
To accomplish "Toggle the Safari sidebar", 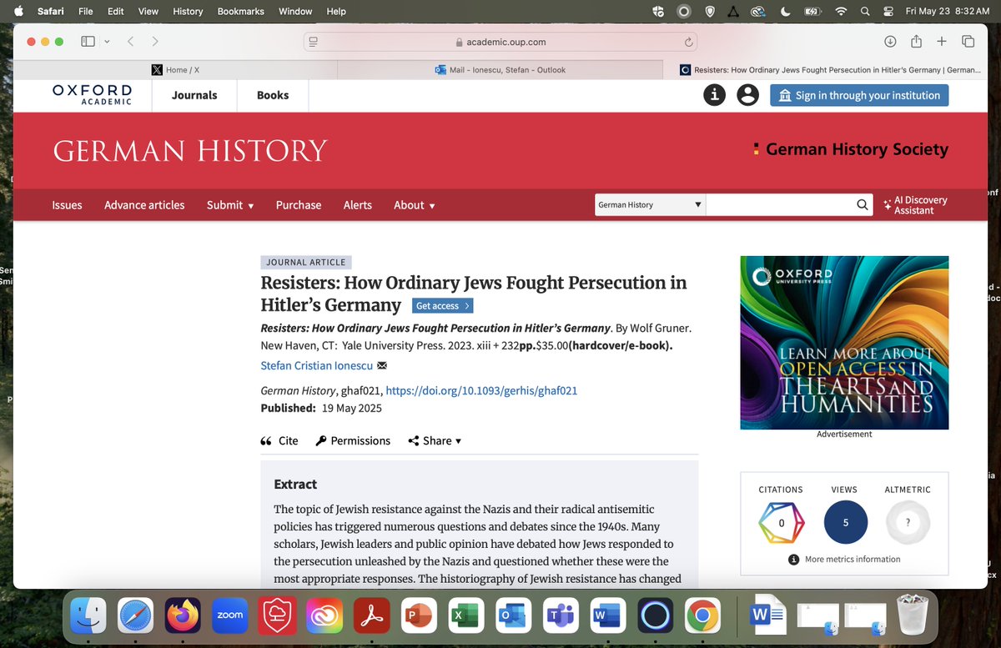I will coord(87,41).
